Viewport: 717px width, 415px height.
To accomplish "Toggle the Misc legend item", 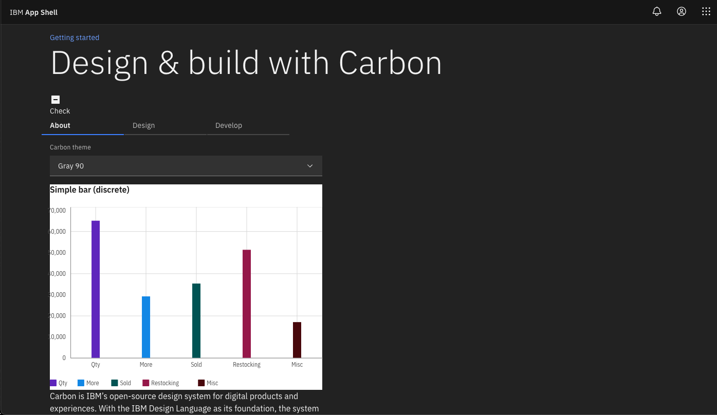I will [208, 383].
